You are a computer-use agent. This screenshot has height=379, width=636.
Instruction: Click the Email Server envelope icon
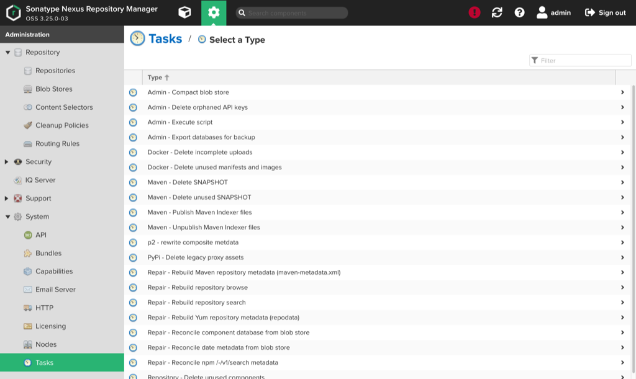pyautogui.click(x=27, y=290)
